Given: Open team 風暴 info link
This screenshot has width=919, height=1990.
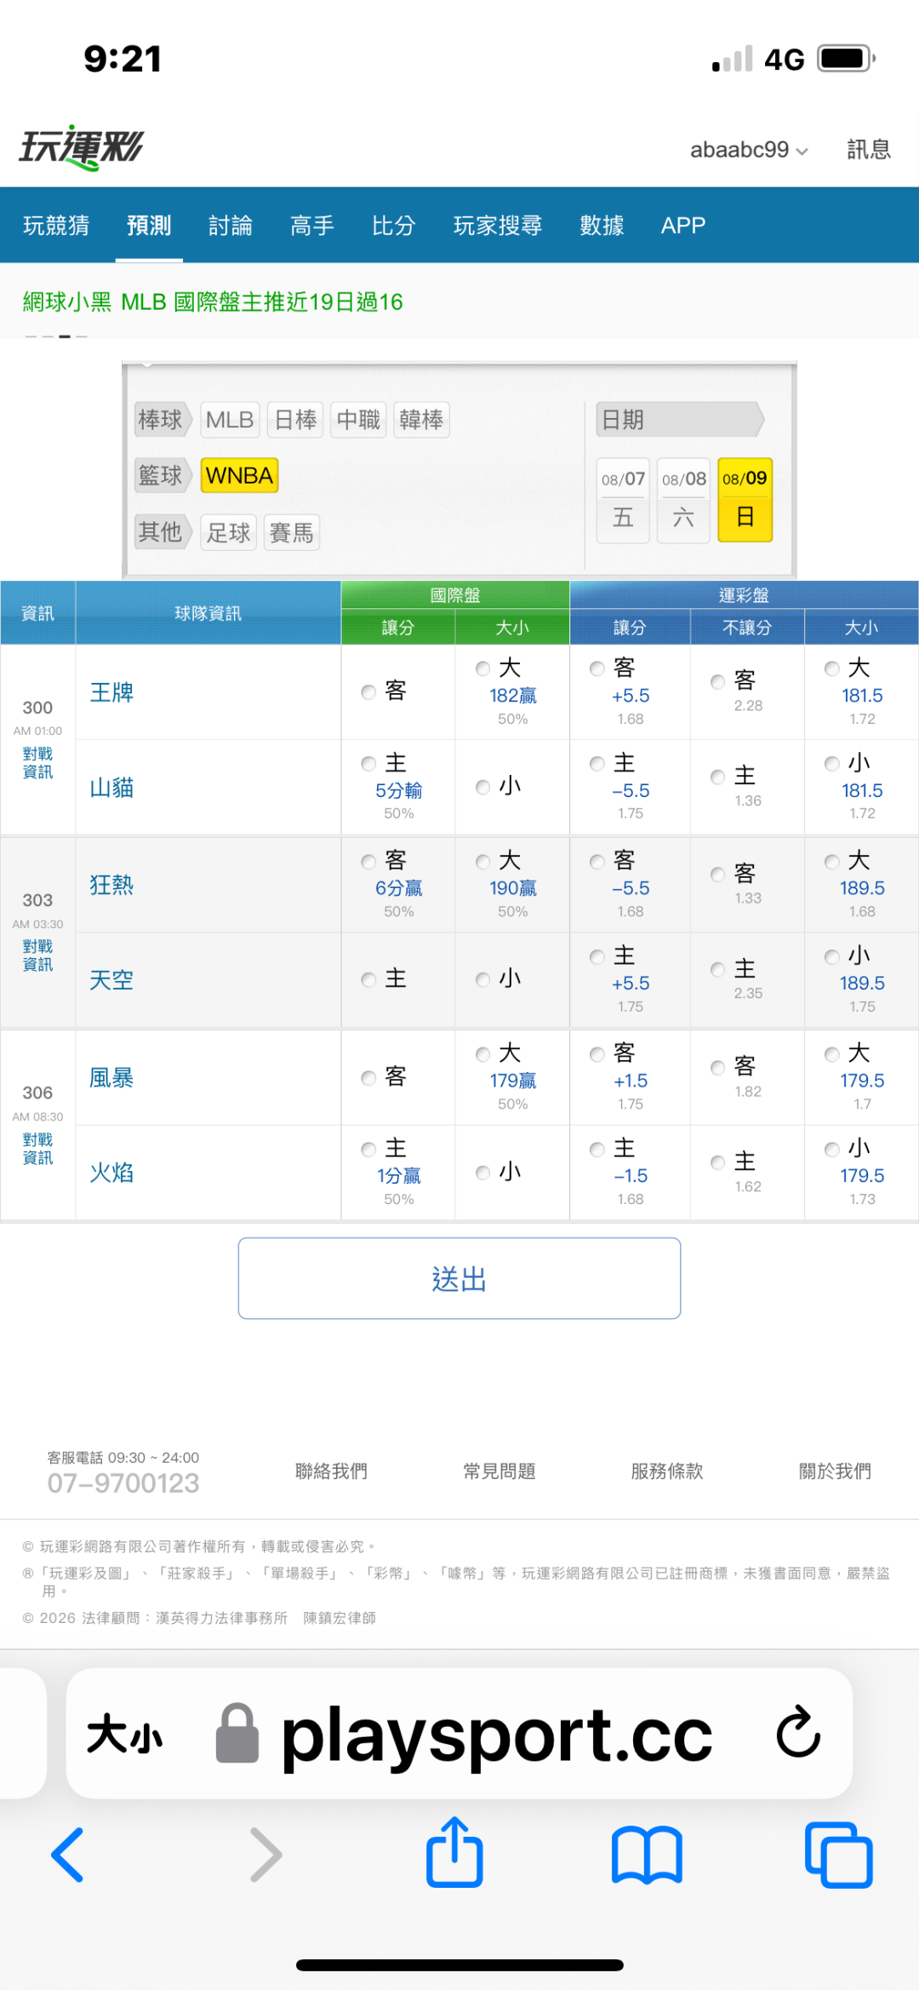Looking at the screenshot, I should pyautogui.click(x=112, y=1078).
